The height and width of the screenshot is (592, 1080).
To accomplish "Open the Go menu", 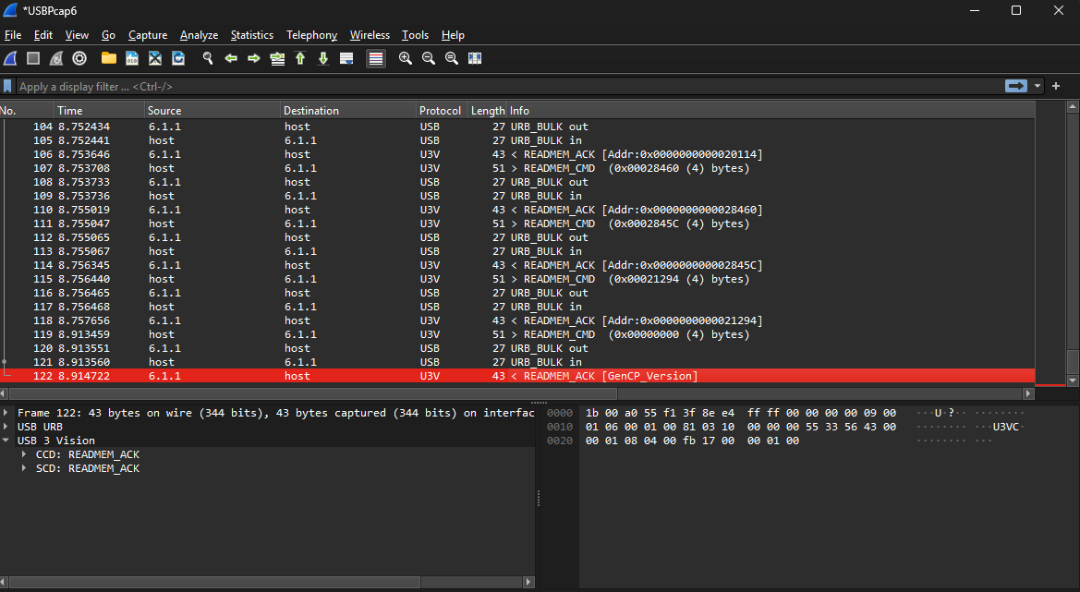I will point(109,35).
